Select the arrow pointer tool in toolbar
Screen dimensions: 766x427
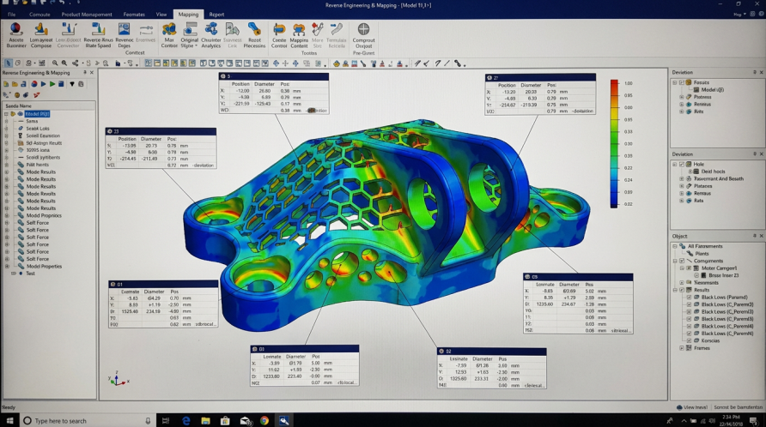click(x=9, y=63)
